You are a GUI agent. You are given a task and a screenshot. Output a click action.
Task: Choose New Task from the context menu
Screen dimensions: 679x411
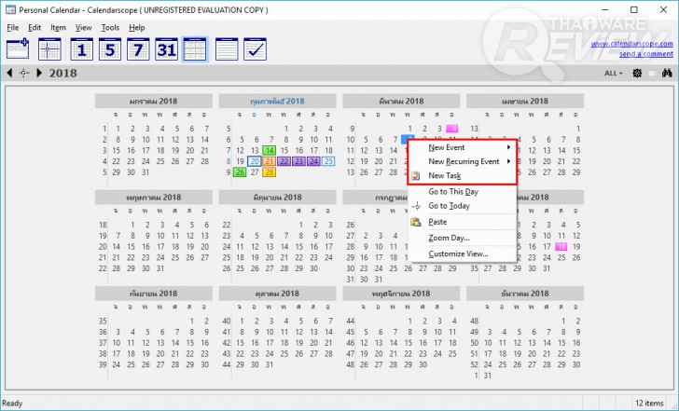462,175
